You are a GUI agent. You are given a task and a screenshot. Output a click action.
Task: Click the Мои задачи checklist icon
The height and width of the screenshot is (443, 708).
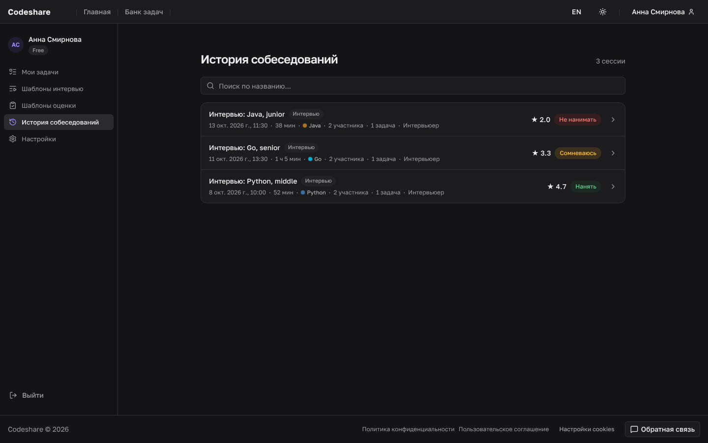point(13,72)
